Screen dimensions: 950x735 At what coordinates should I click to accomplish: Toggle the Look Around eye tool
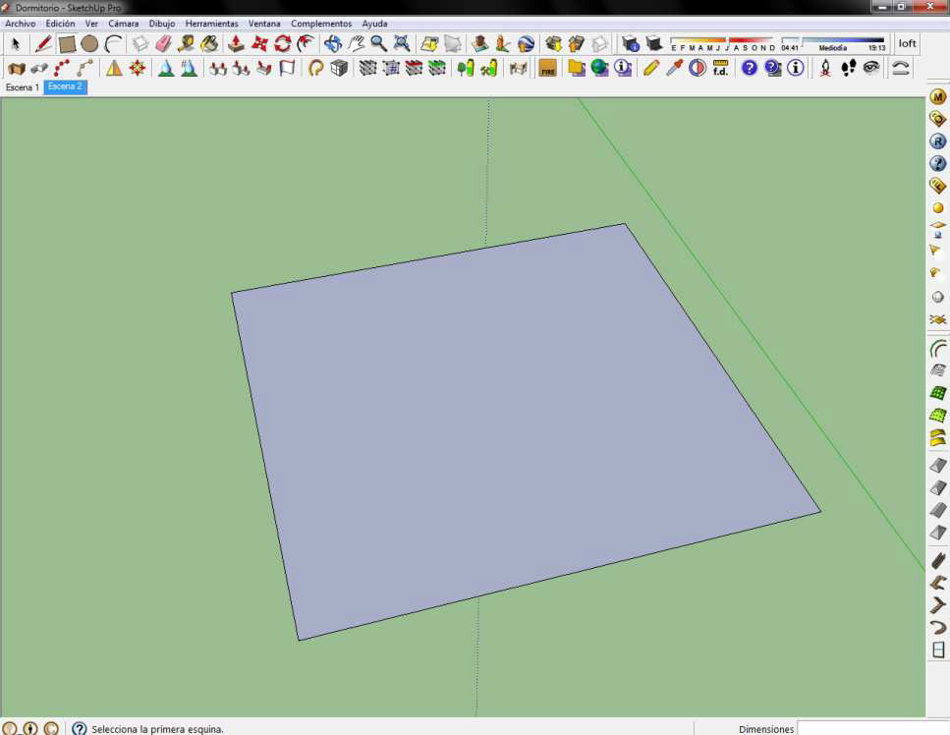871,68
